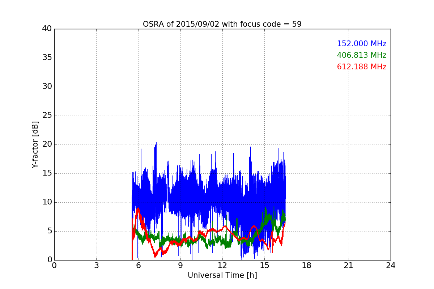Click the y-axis tick label '40'
434x289 pixels.
point(47,29)
